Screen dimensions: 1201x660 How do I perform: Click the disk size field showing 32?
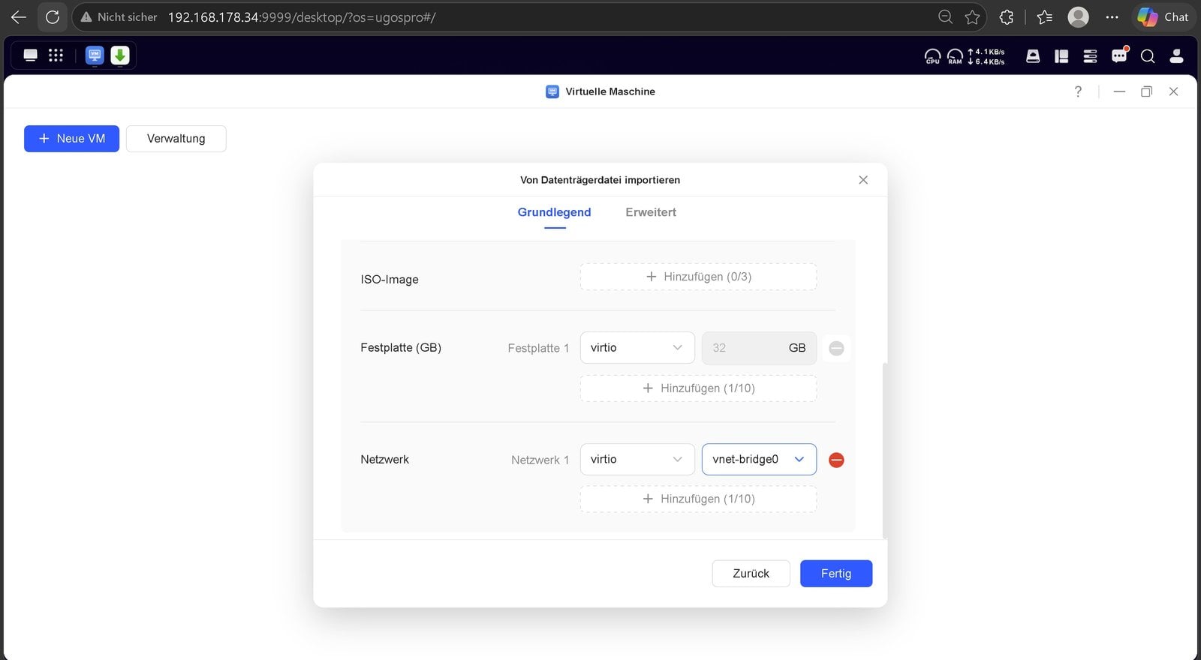point(759,348)
